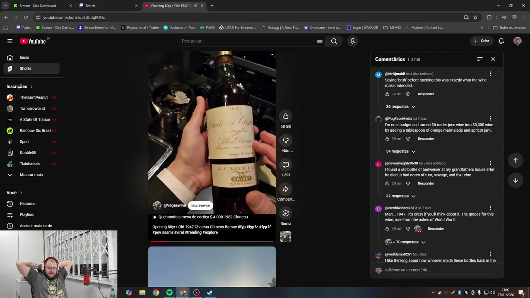The width and height of the screenshot is (530, 298).
Task: Like the @davealmighty9638 comment
Action: pos(388,183)
